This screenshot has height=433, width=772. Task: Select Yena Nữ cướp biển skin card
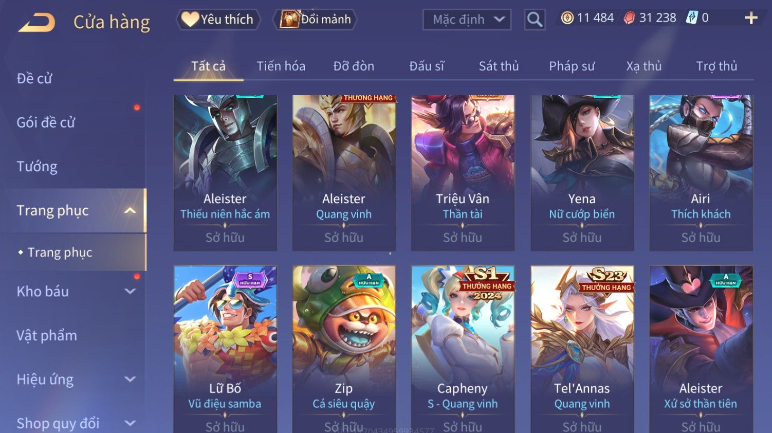tap(582, 173)
